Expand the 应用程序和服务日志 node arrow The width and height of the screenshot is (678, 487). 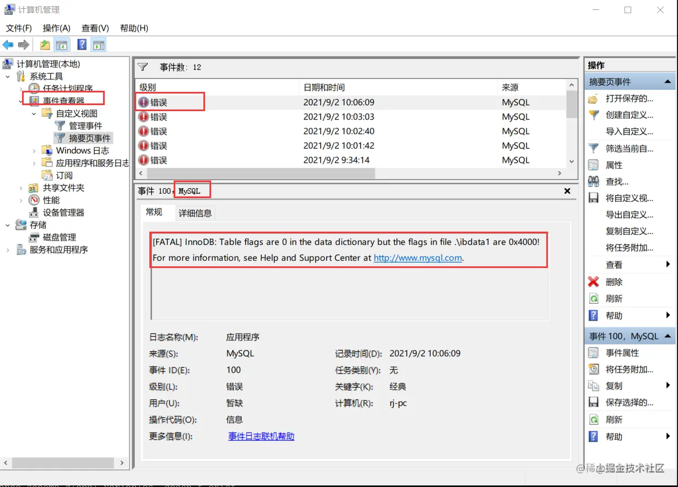(34, 163)
